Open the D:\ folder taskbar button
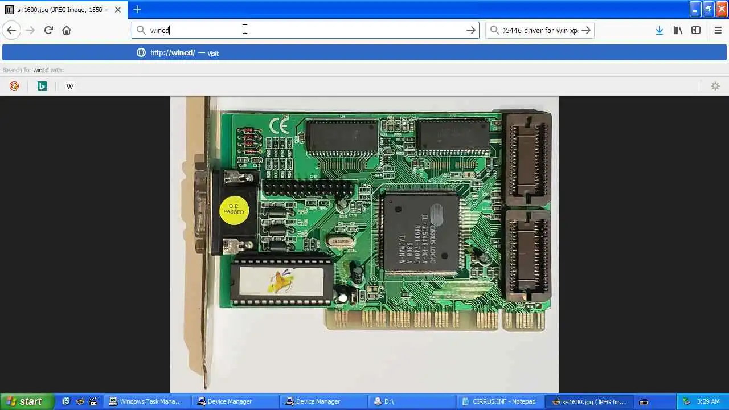 tap(412, 401)
